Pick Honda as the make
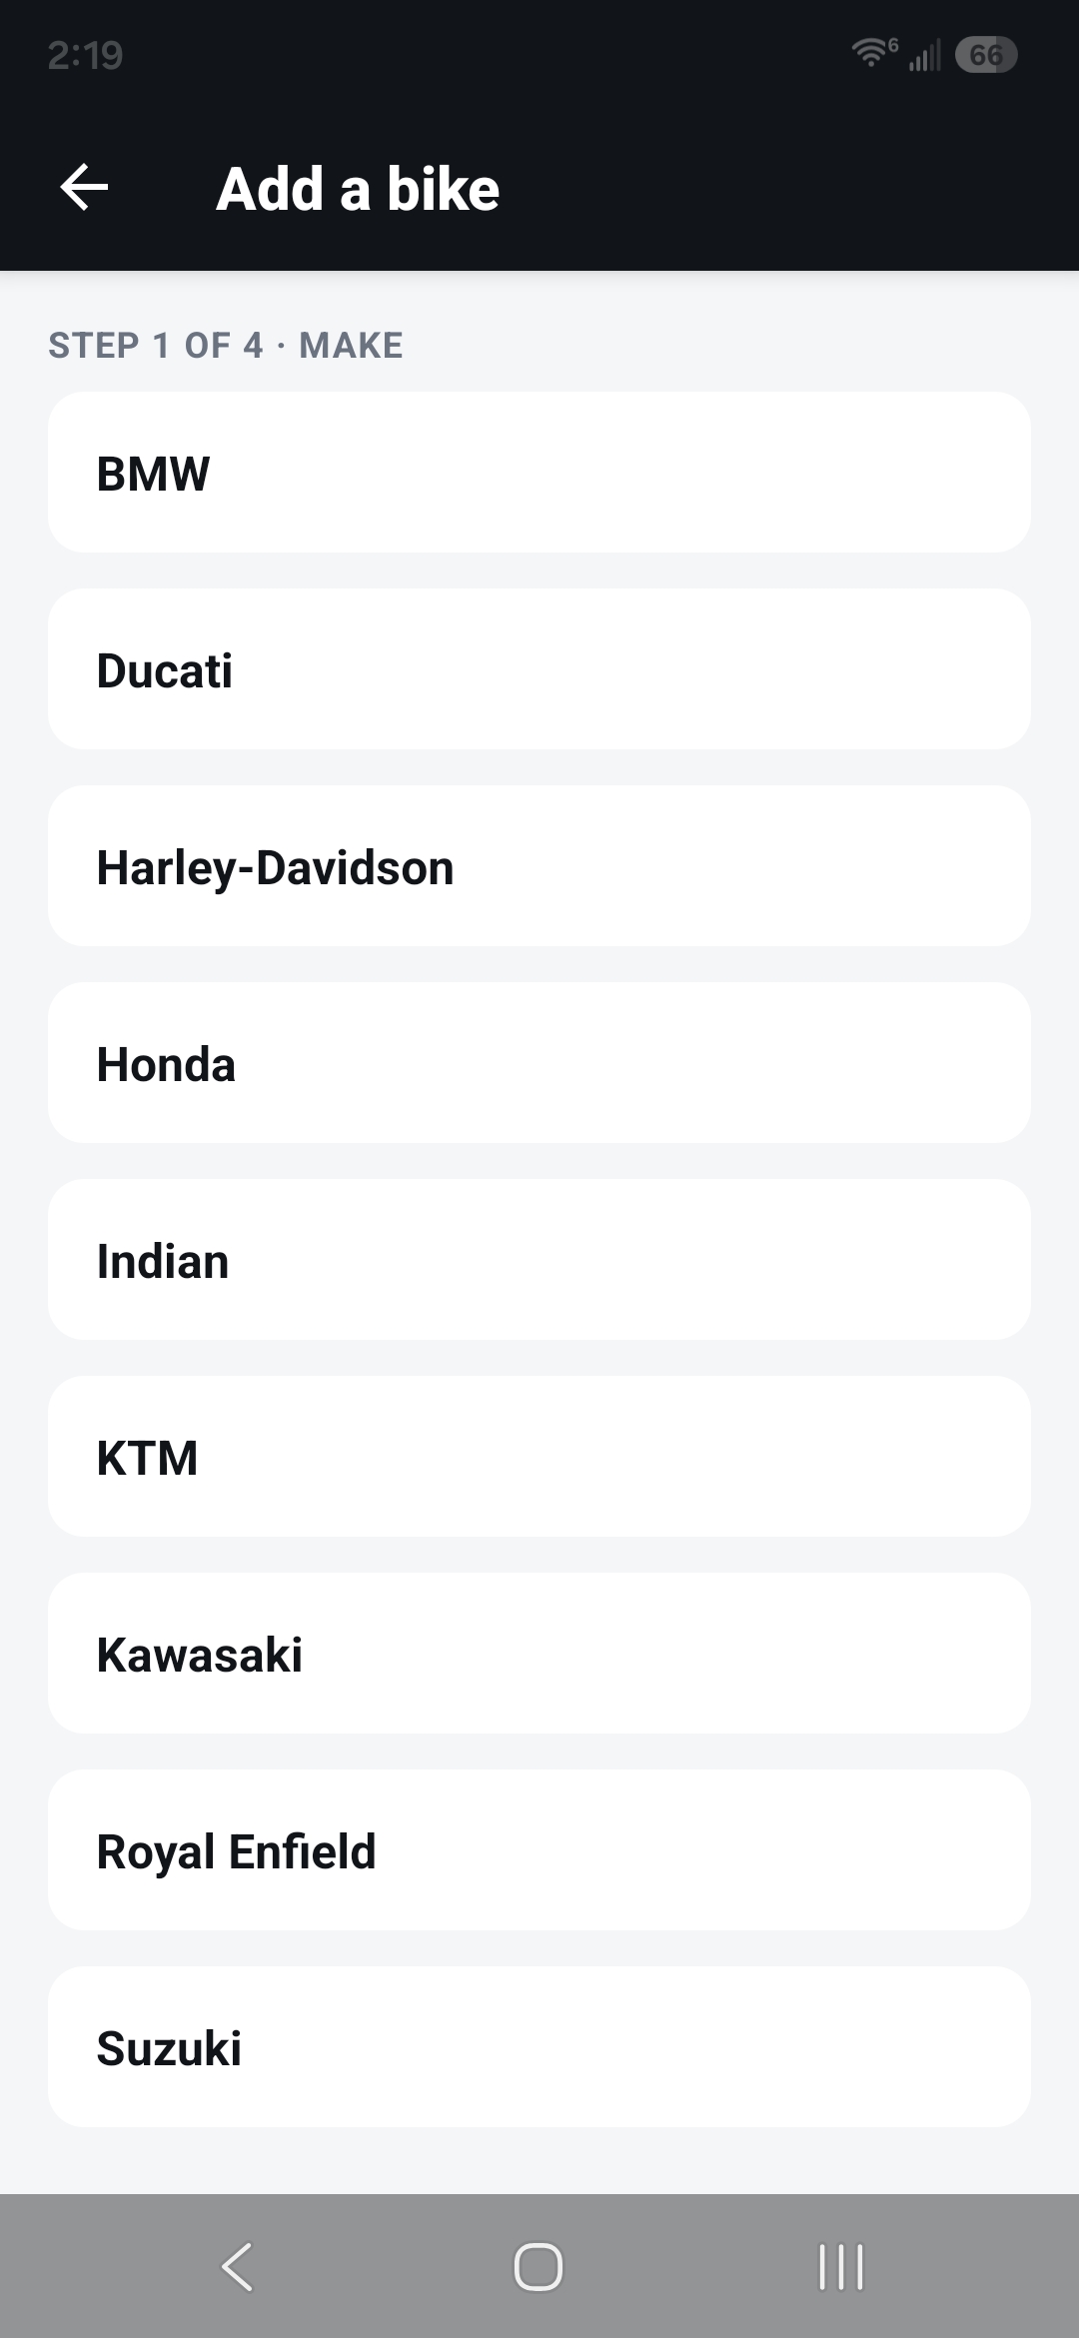 [539, 1063]
